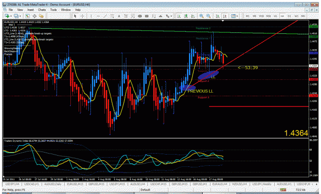Select the H1 timeframe button

(x=275, y=16)
